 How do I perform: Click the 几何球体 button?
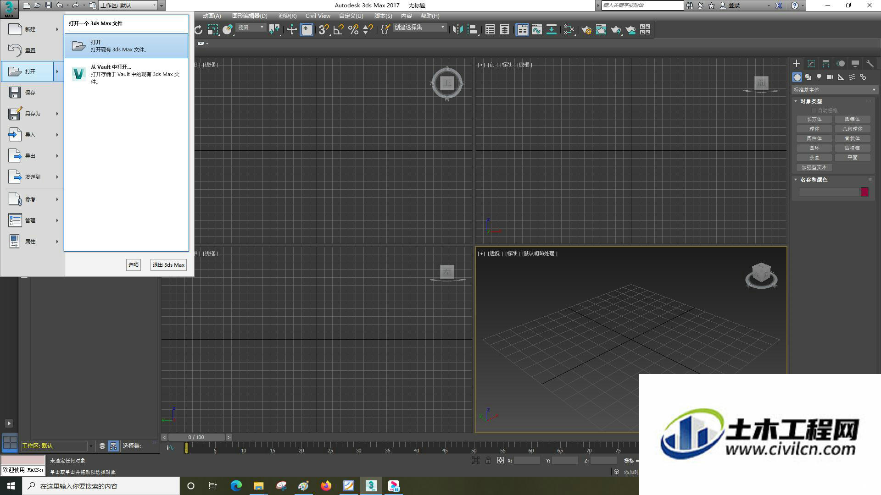853,129
